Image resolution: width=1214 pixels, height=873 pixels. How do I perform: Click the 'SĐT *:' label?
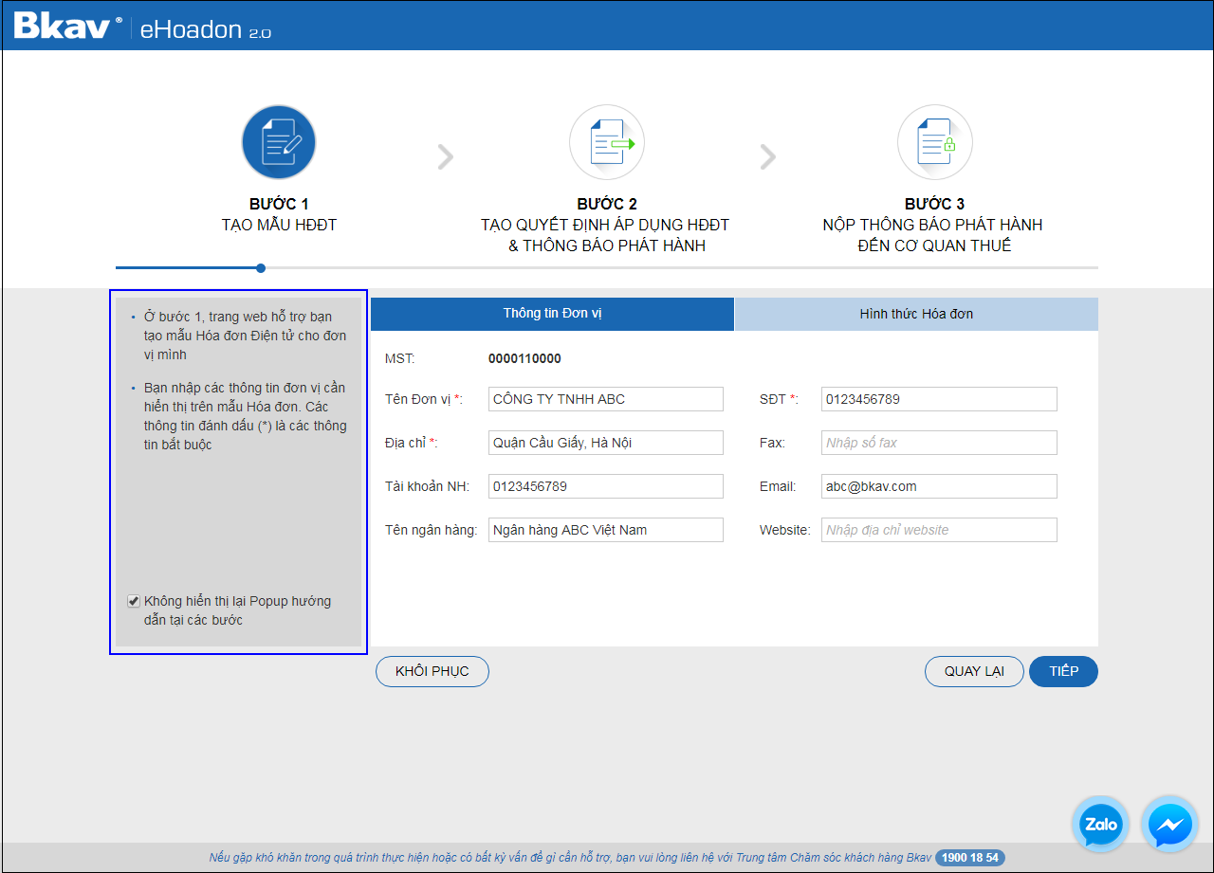click(779, 399)
